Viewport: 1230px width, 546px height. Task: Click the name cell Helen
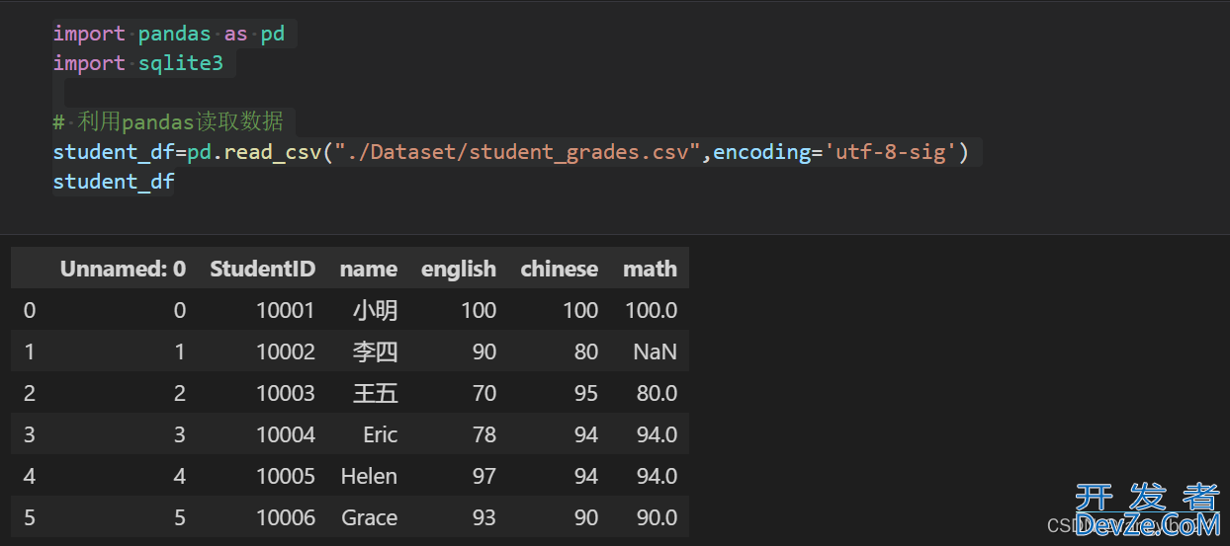tap(369, 476)
